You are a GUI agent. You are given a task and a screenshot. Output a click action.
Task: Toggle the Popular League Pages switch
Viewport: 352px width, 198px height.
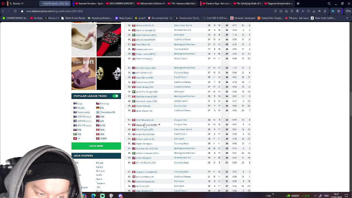tap(116, 96)
